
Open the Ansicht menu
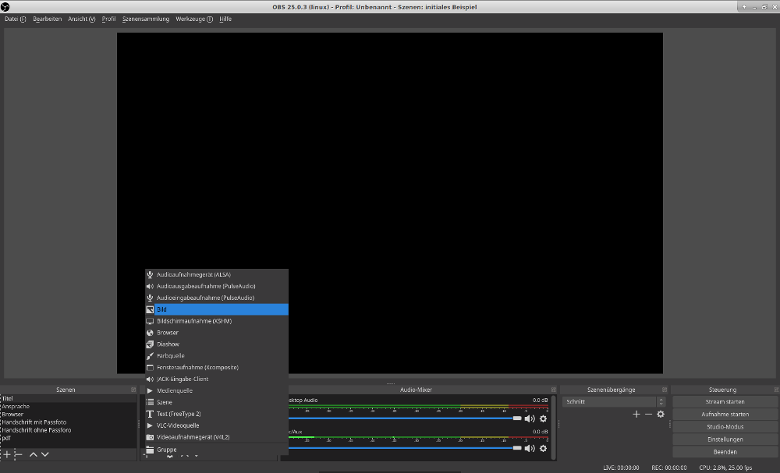[x=82, y=19]
